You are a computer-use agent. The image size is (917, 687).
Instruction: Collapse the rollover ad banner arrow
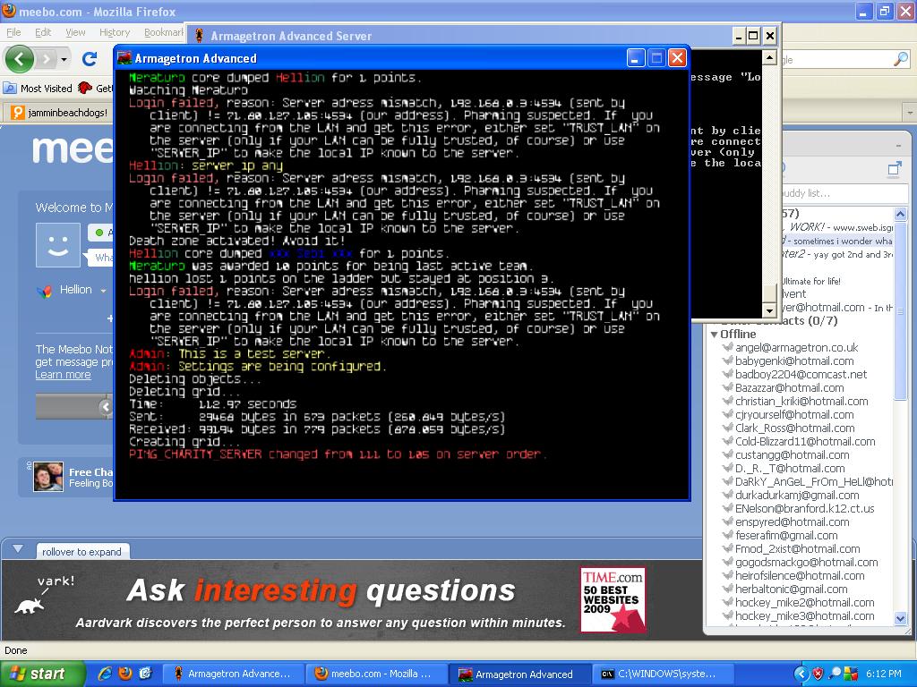[16, 549]
